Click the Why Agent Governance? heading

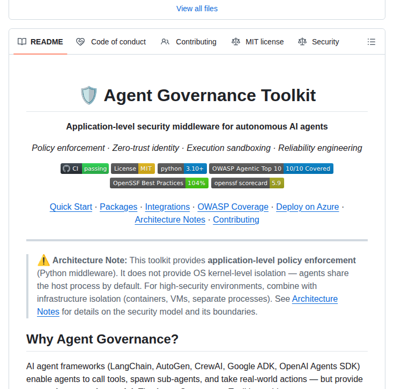tap(102, 339)
